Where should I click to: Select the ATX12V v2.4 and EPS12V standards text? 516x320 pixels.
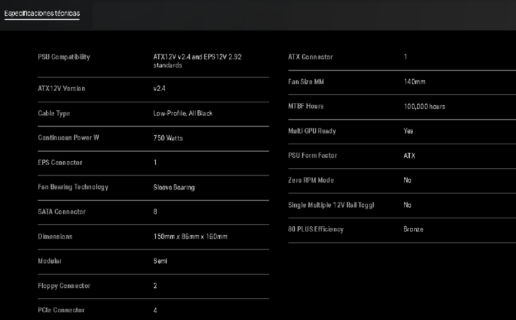click(197, 61)
